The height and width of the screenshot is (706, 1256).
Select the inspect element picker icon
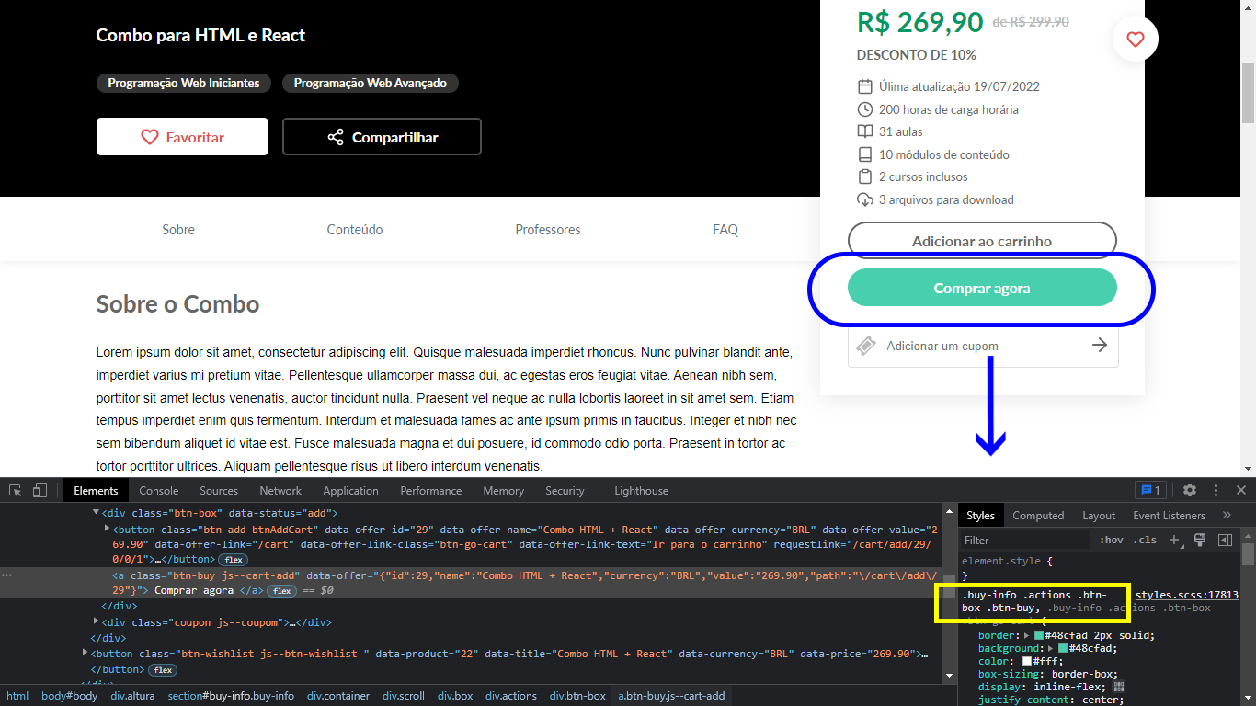pyautogui.click(x=15, y=490)
